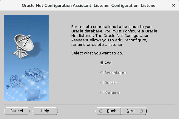The image size is (179, 119).
Task: Click the wireframe globe dome graphic
Action: (x=14, y=78)
